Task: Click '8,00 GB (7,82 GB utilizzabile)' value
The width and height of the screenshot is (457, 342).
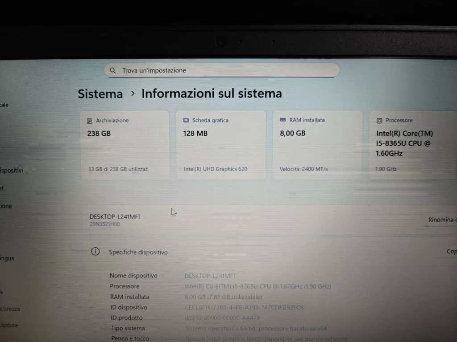Action: click(223, 297)
